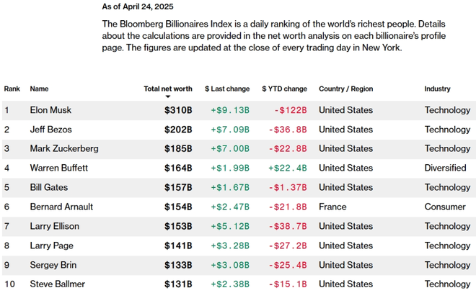Open Mark Zuckerberg's profile link
This screenshot has width=476, height=293.
click(x=64, y=148)
